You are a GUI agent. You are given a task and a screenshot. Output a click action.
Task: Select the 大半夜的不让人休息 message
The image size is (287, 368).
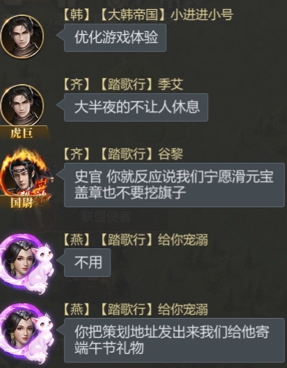tap(136, 107)
